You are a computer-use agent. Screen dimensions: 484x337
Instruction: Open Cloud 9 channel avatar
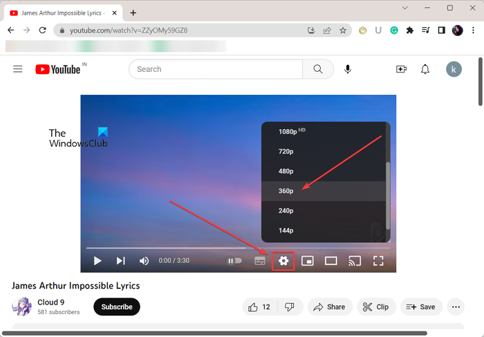coord(21,307)
